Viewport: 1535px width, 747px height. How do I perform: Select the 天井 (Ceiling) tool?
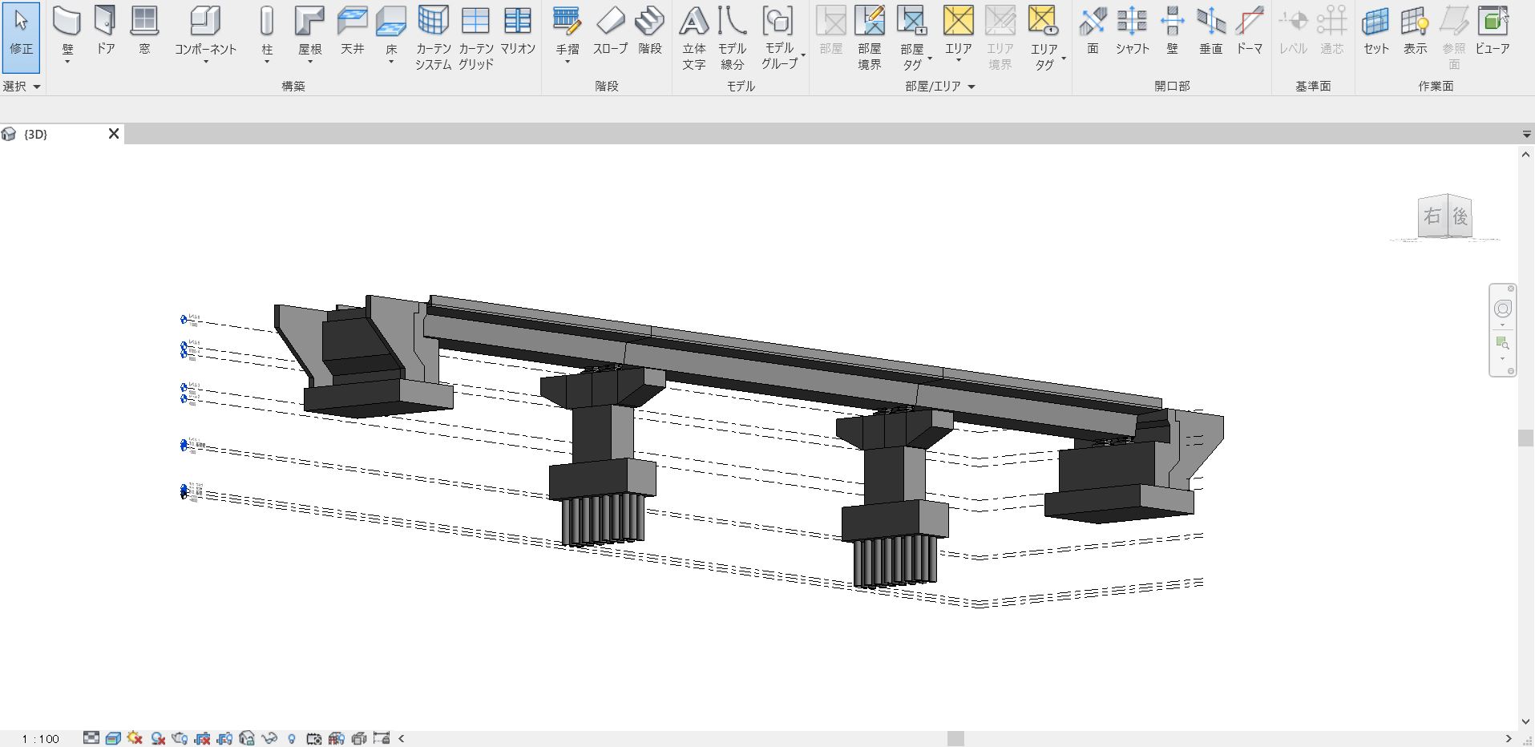point(352,31)
